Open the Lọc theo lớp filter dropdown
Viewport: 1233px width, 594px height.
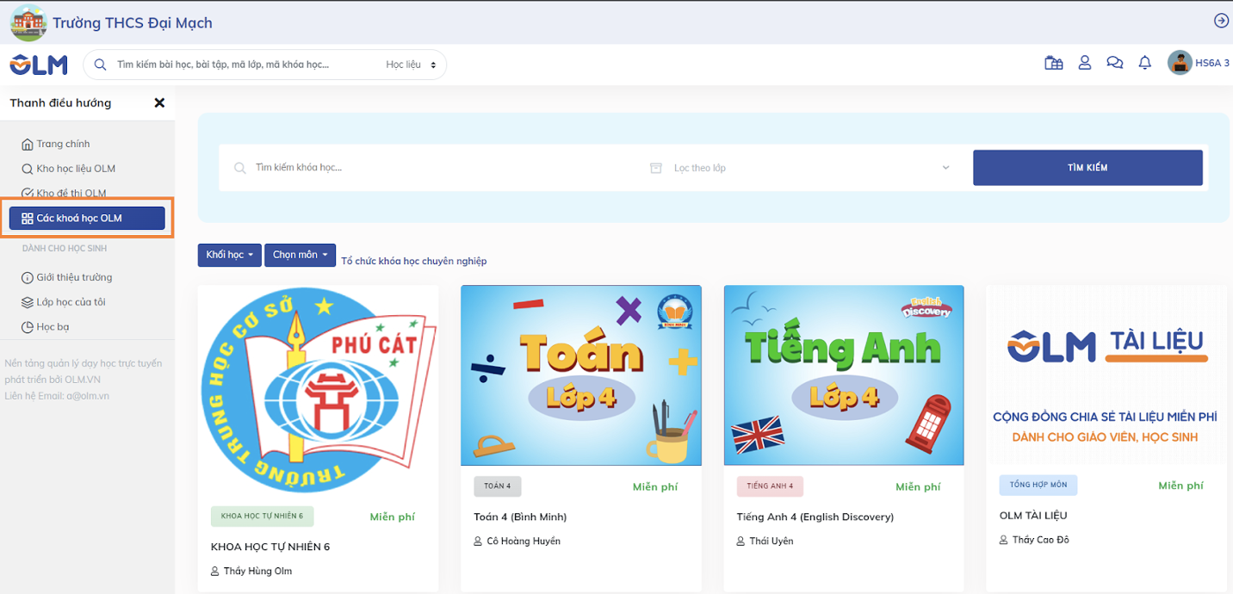[x=799, y=168]
